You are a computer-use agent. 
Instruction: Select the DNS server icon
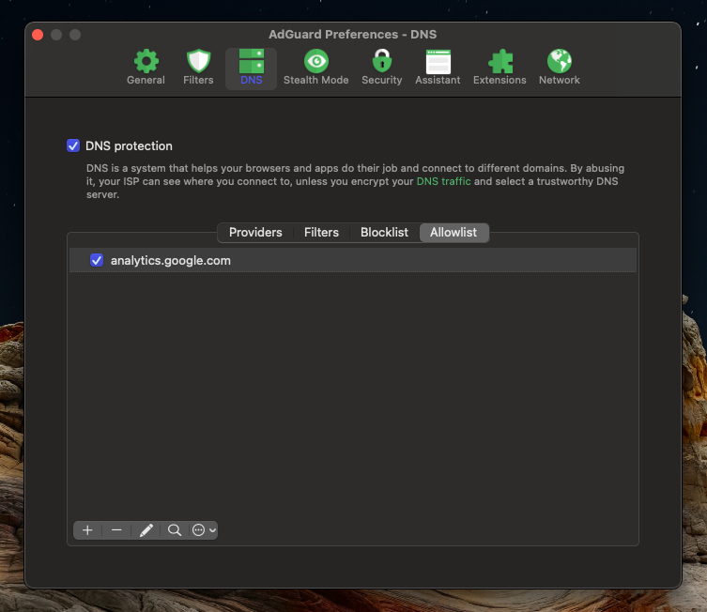point(251,62)
